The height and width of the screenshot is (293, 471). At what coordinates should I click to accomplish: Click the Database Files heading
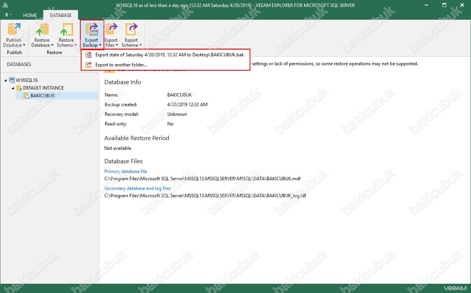coord(124,161)
